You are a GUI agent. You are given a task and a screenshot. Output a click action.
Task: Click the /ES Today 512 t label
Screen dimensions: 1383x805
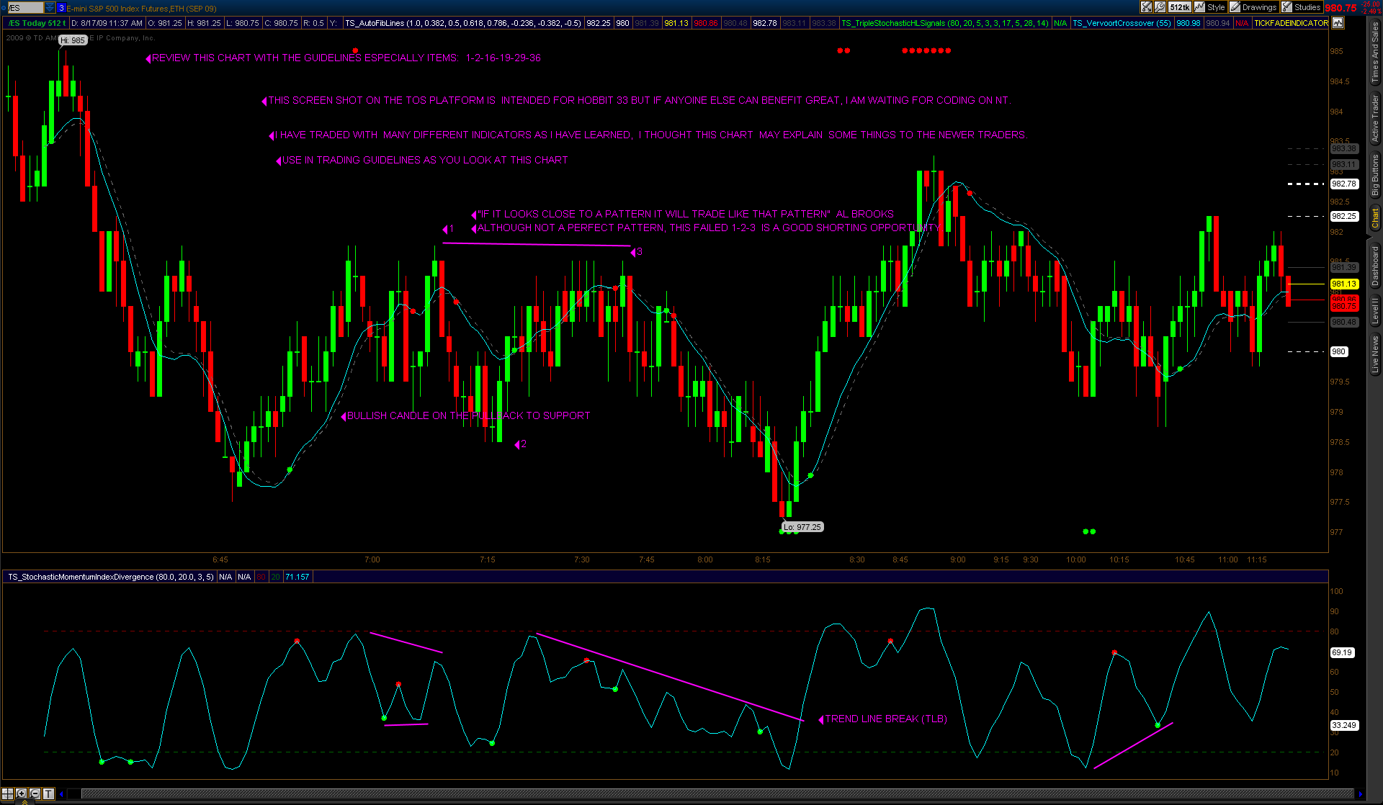36,23
